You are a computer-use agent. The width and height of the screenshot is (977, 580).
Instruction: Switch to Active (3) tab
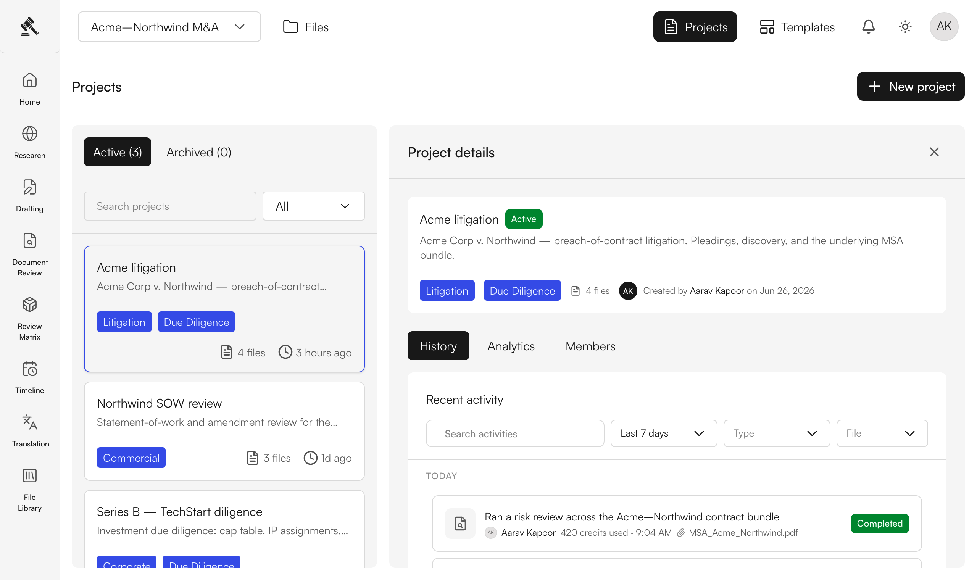(x=117, y=152)
